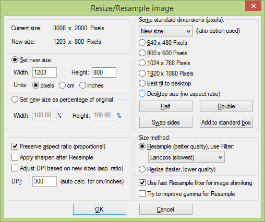Click the Height pixel input field
The width and height of the screenshot is (265, 222).
tap(104, 72)
